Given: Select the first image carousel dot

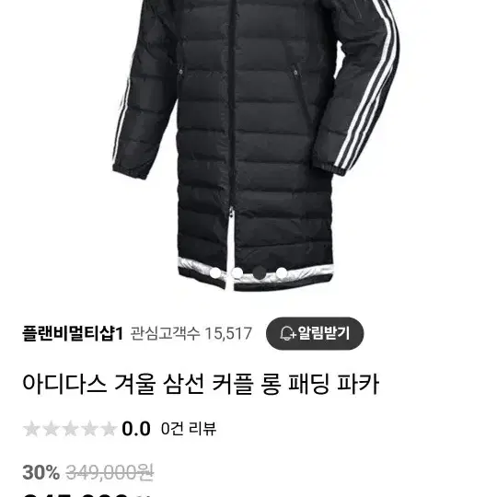Looking at the screenshot, I should tap(215, 272).
